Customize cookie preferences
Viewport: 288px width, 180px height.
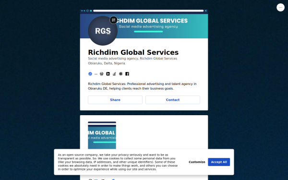(197, 162)
